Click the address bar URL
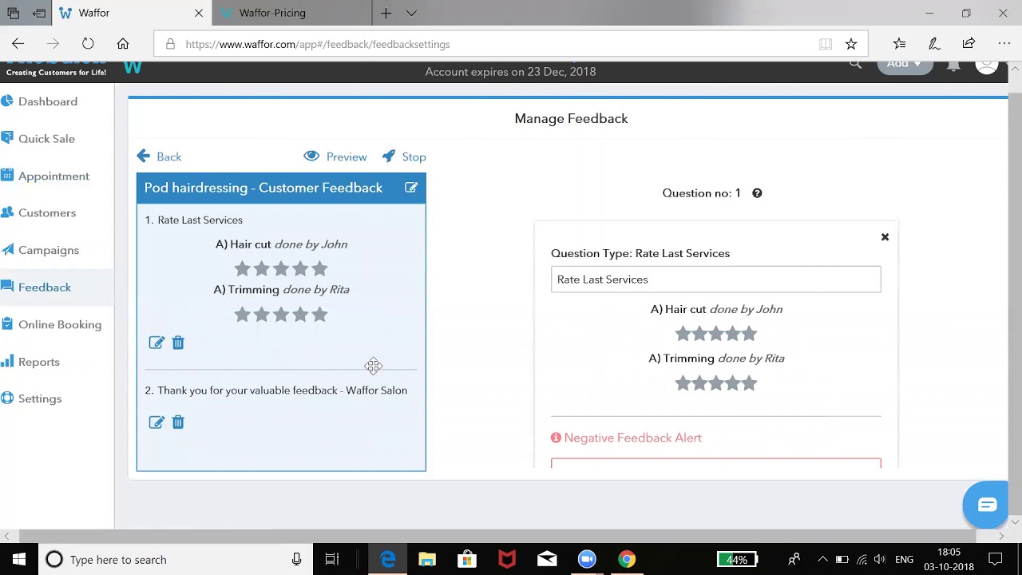Screen dimensions: 1022x575 [318, 45]
